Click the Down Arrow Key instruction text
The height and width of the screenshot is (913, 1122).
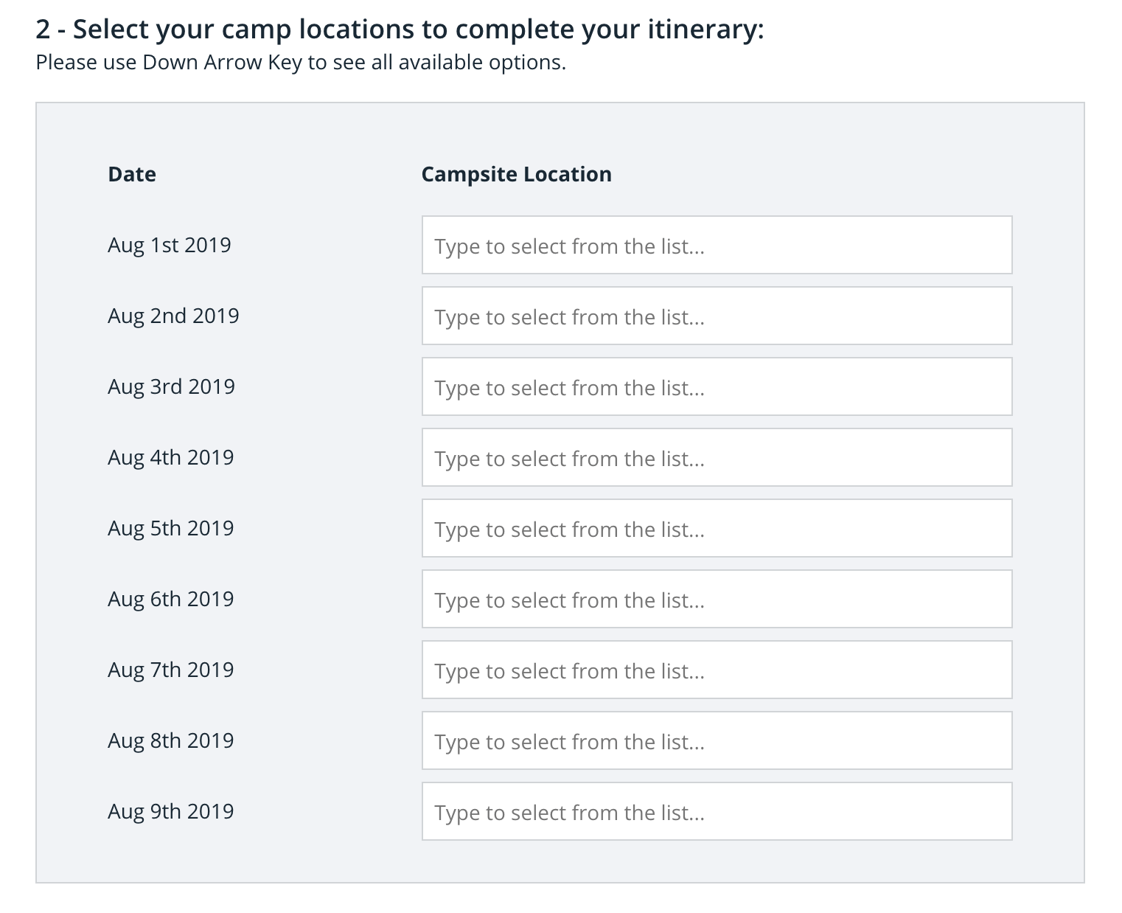301,63
